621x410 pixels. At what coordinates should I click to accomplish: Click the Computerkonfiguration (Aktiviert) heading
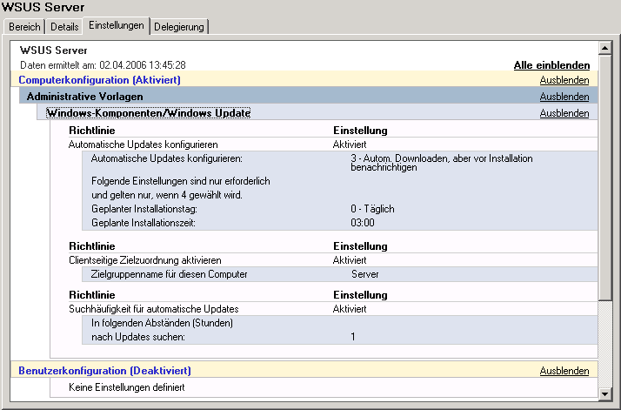click(x=99, y=80)
